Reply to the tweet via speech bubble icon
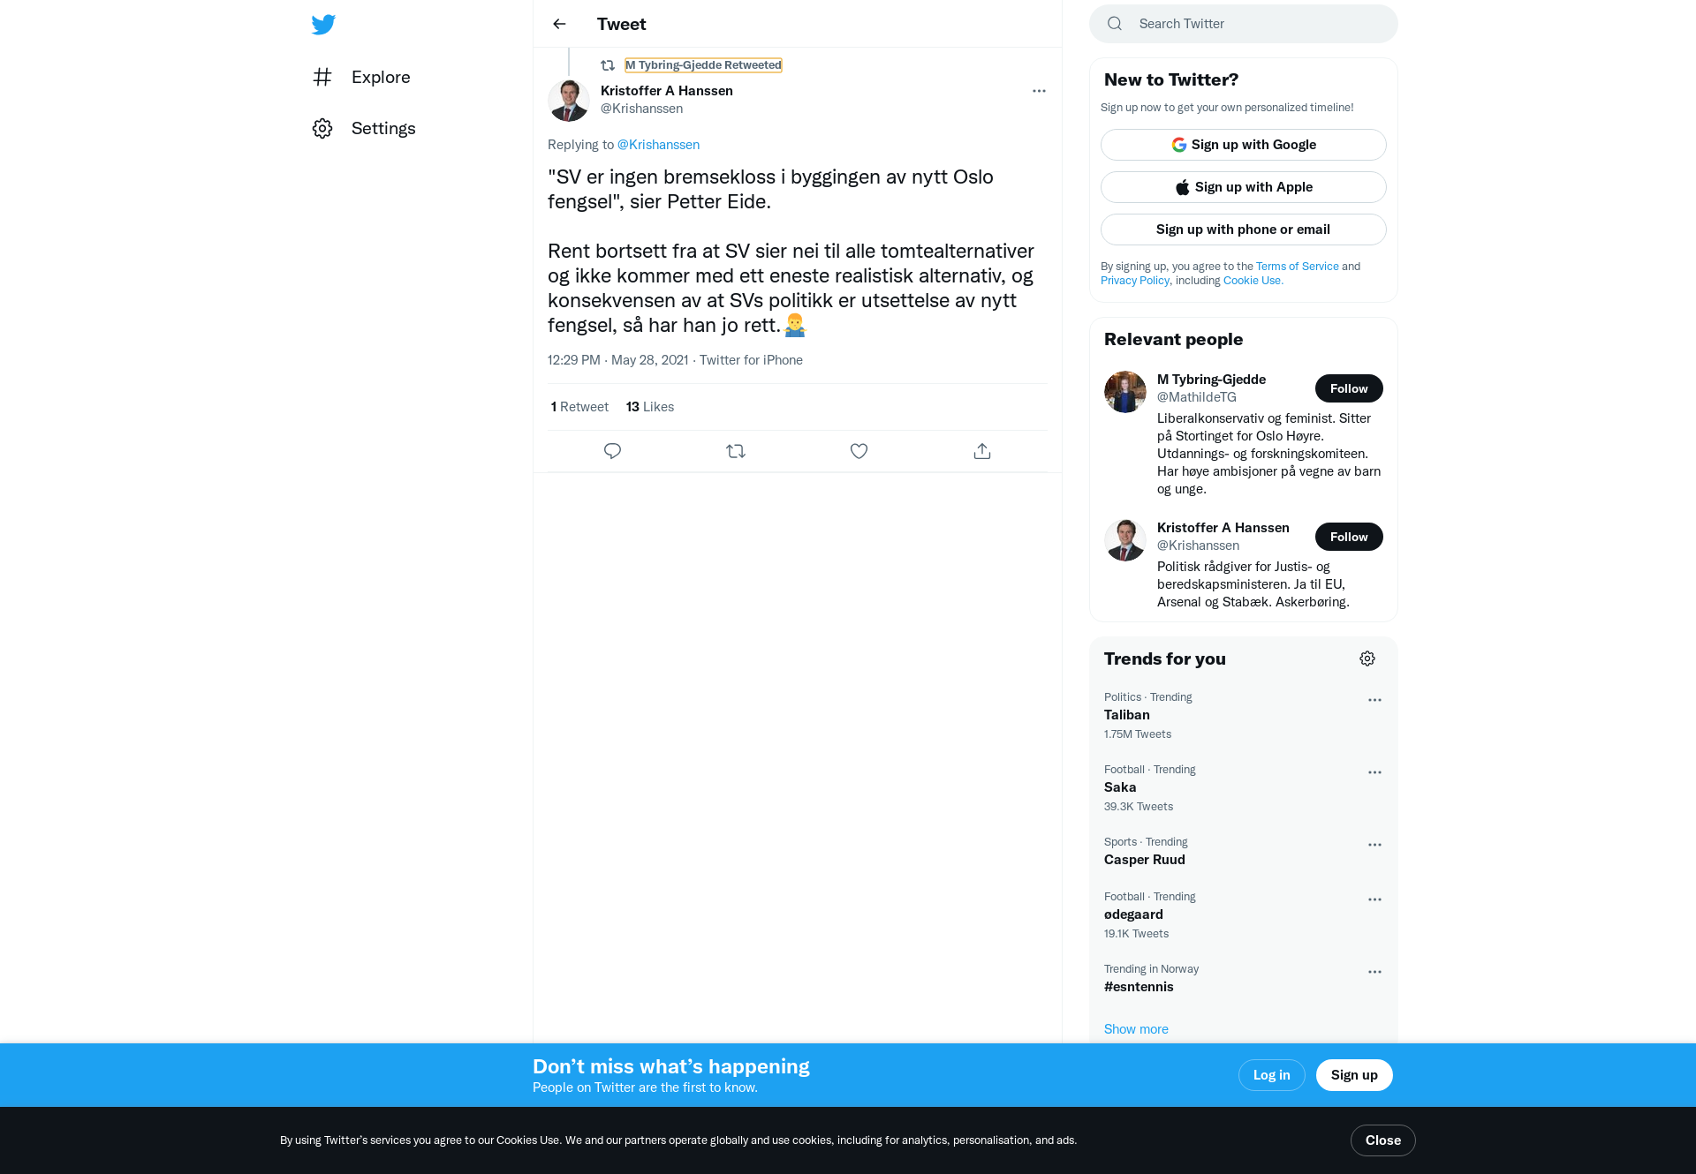This screenshot has height=1174, width=1696. (x=612, y=451)
